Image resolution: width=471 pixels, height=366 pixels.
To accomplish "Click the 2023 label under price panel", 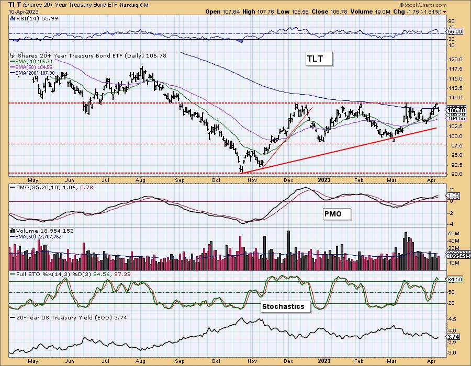I will click(324, 180).
